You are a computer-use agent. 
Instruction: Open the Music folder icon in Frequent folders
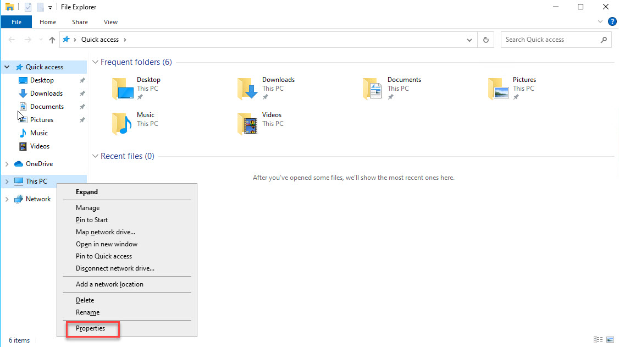point(123,124)
